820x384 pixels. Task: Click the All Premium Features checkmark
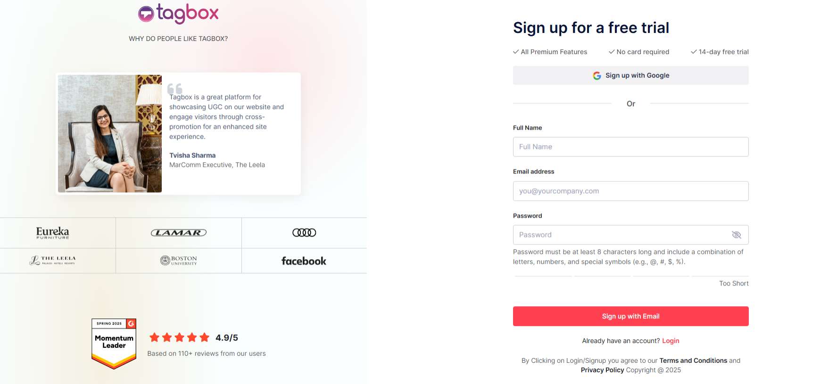(515, 52)
